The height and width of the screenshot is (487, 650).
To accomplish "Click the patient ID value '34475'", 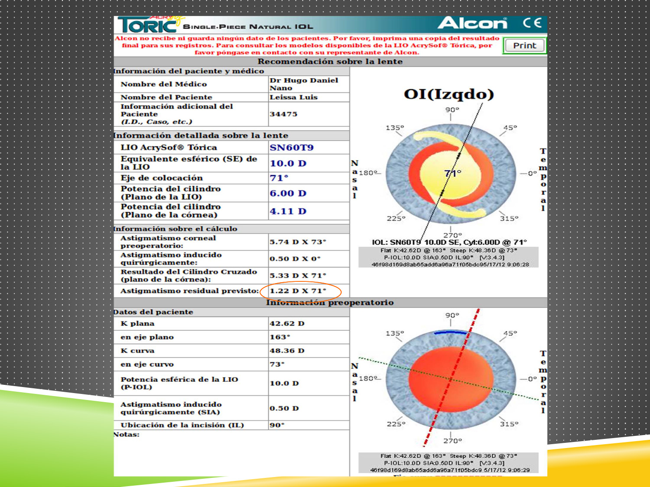I will pos(283,114).
